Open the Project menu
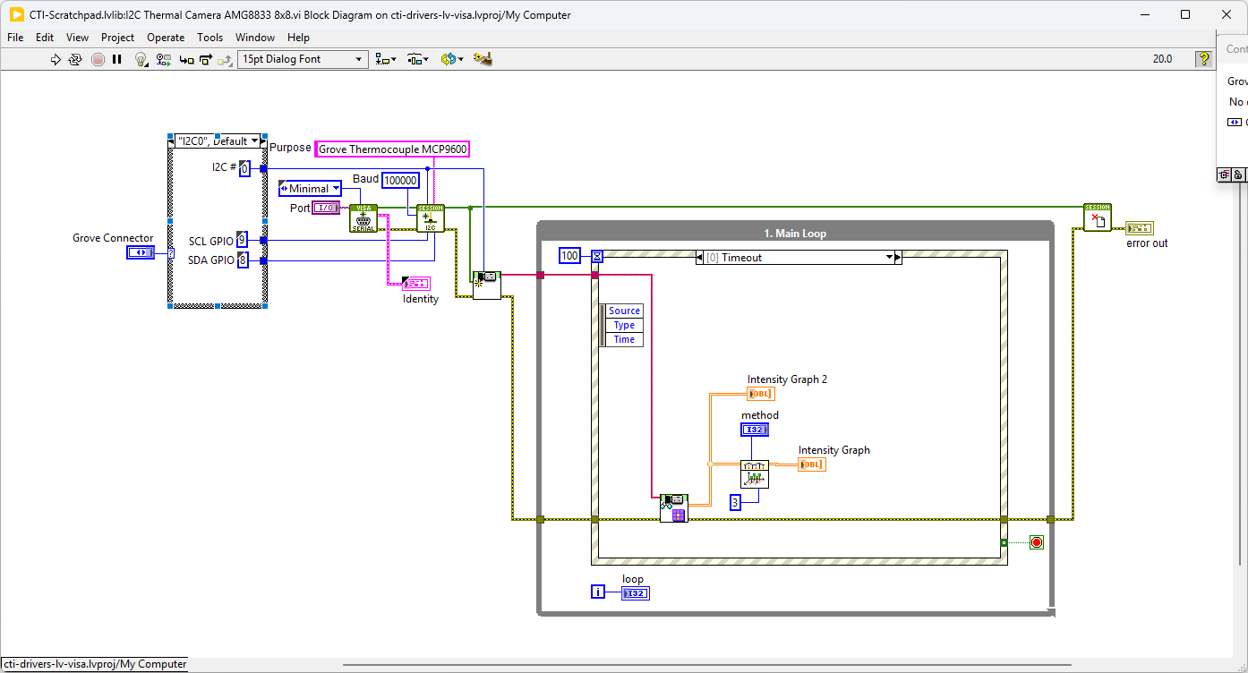This screenshot has width=1248, height=673. tap(117, 38)
